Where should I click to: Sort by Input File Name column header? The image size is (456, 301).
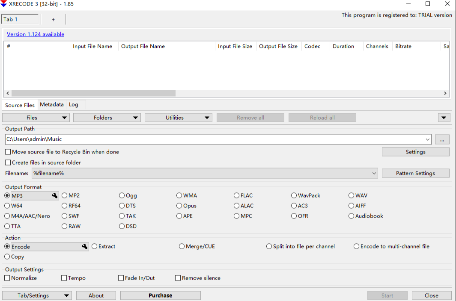(94, 46)
